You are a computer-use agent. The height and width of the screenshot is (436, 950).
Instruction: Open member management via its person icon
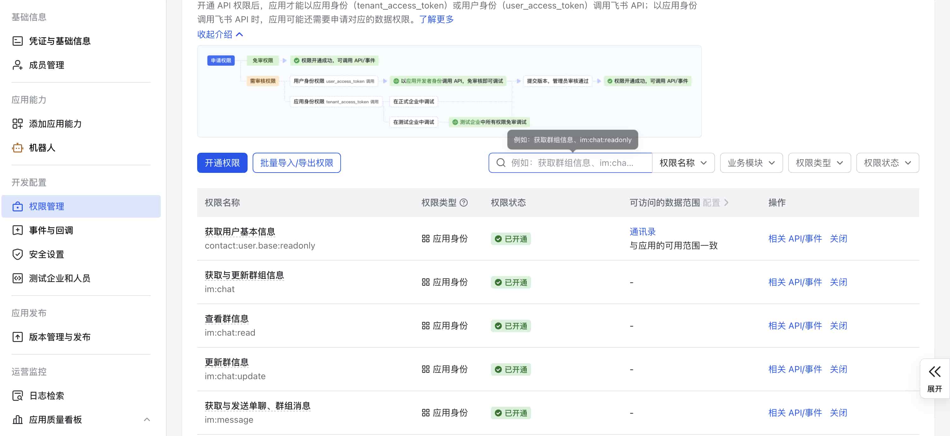(17, 65)
